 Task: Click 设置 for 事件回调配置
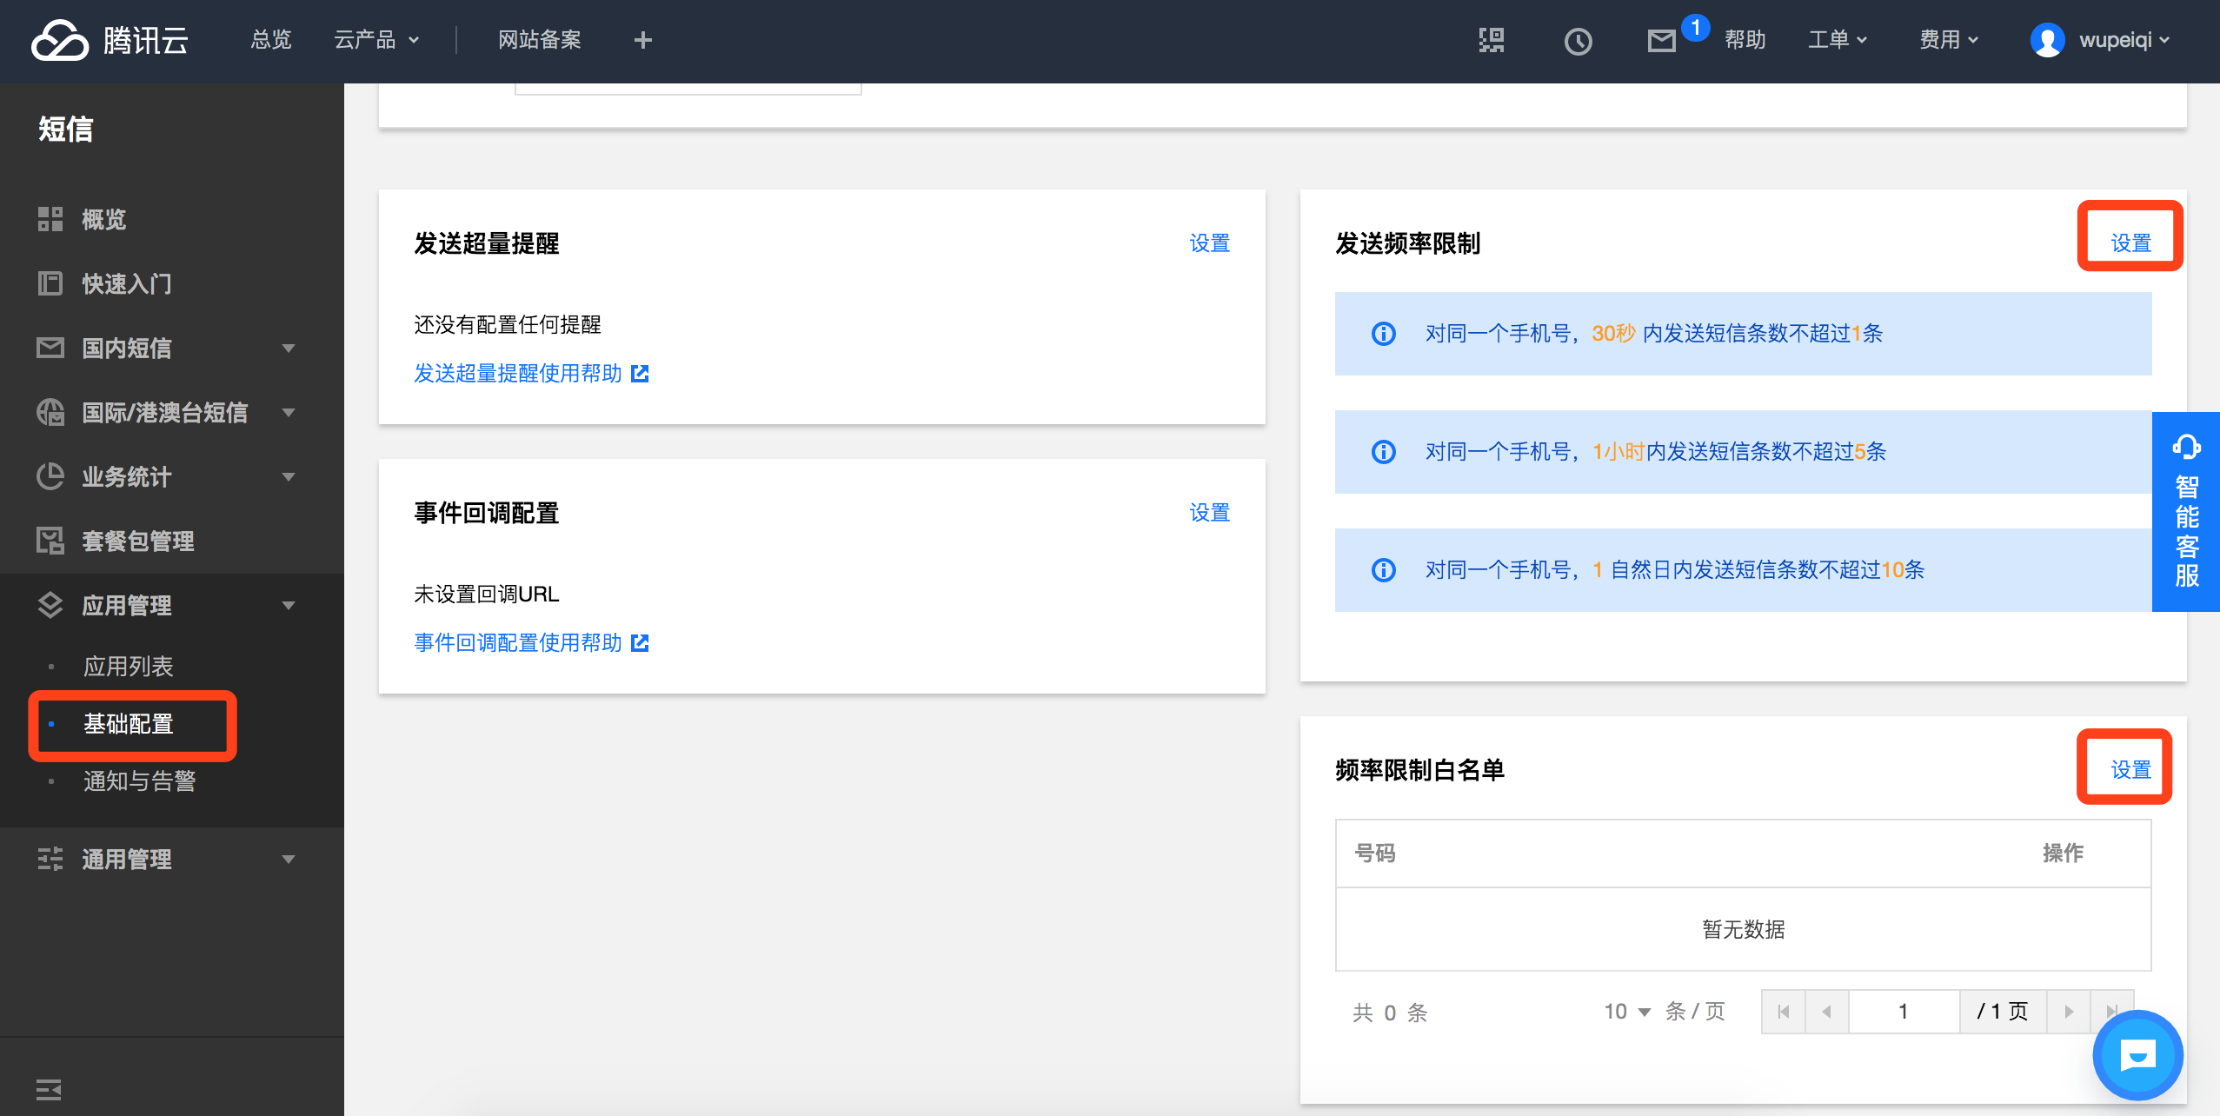coord(1210,513)
